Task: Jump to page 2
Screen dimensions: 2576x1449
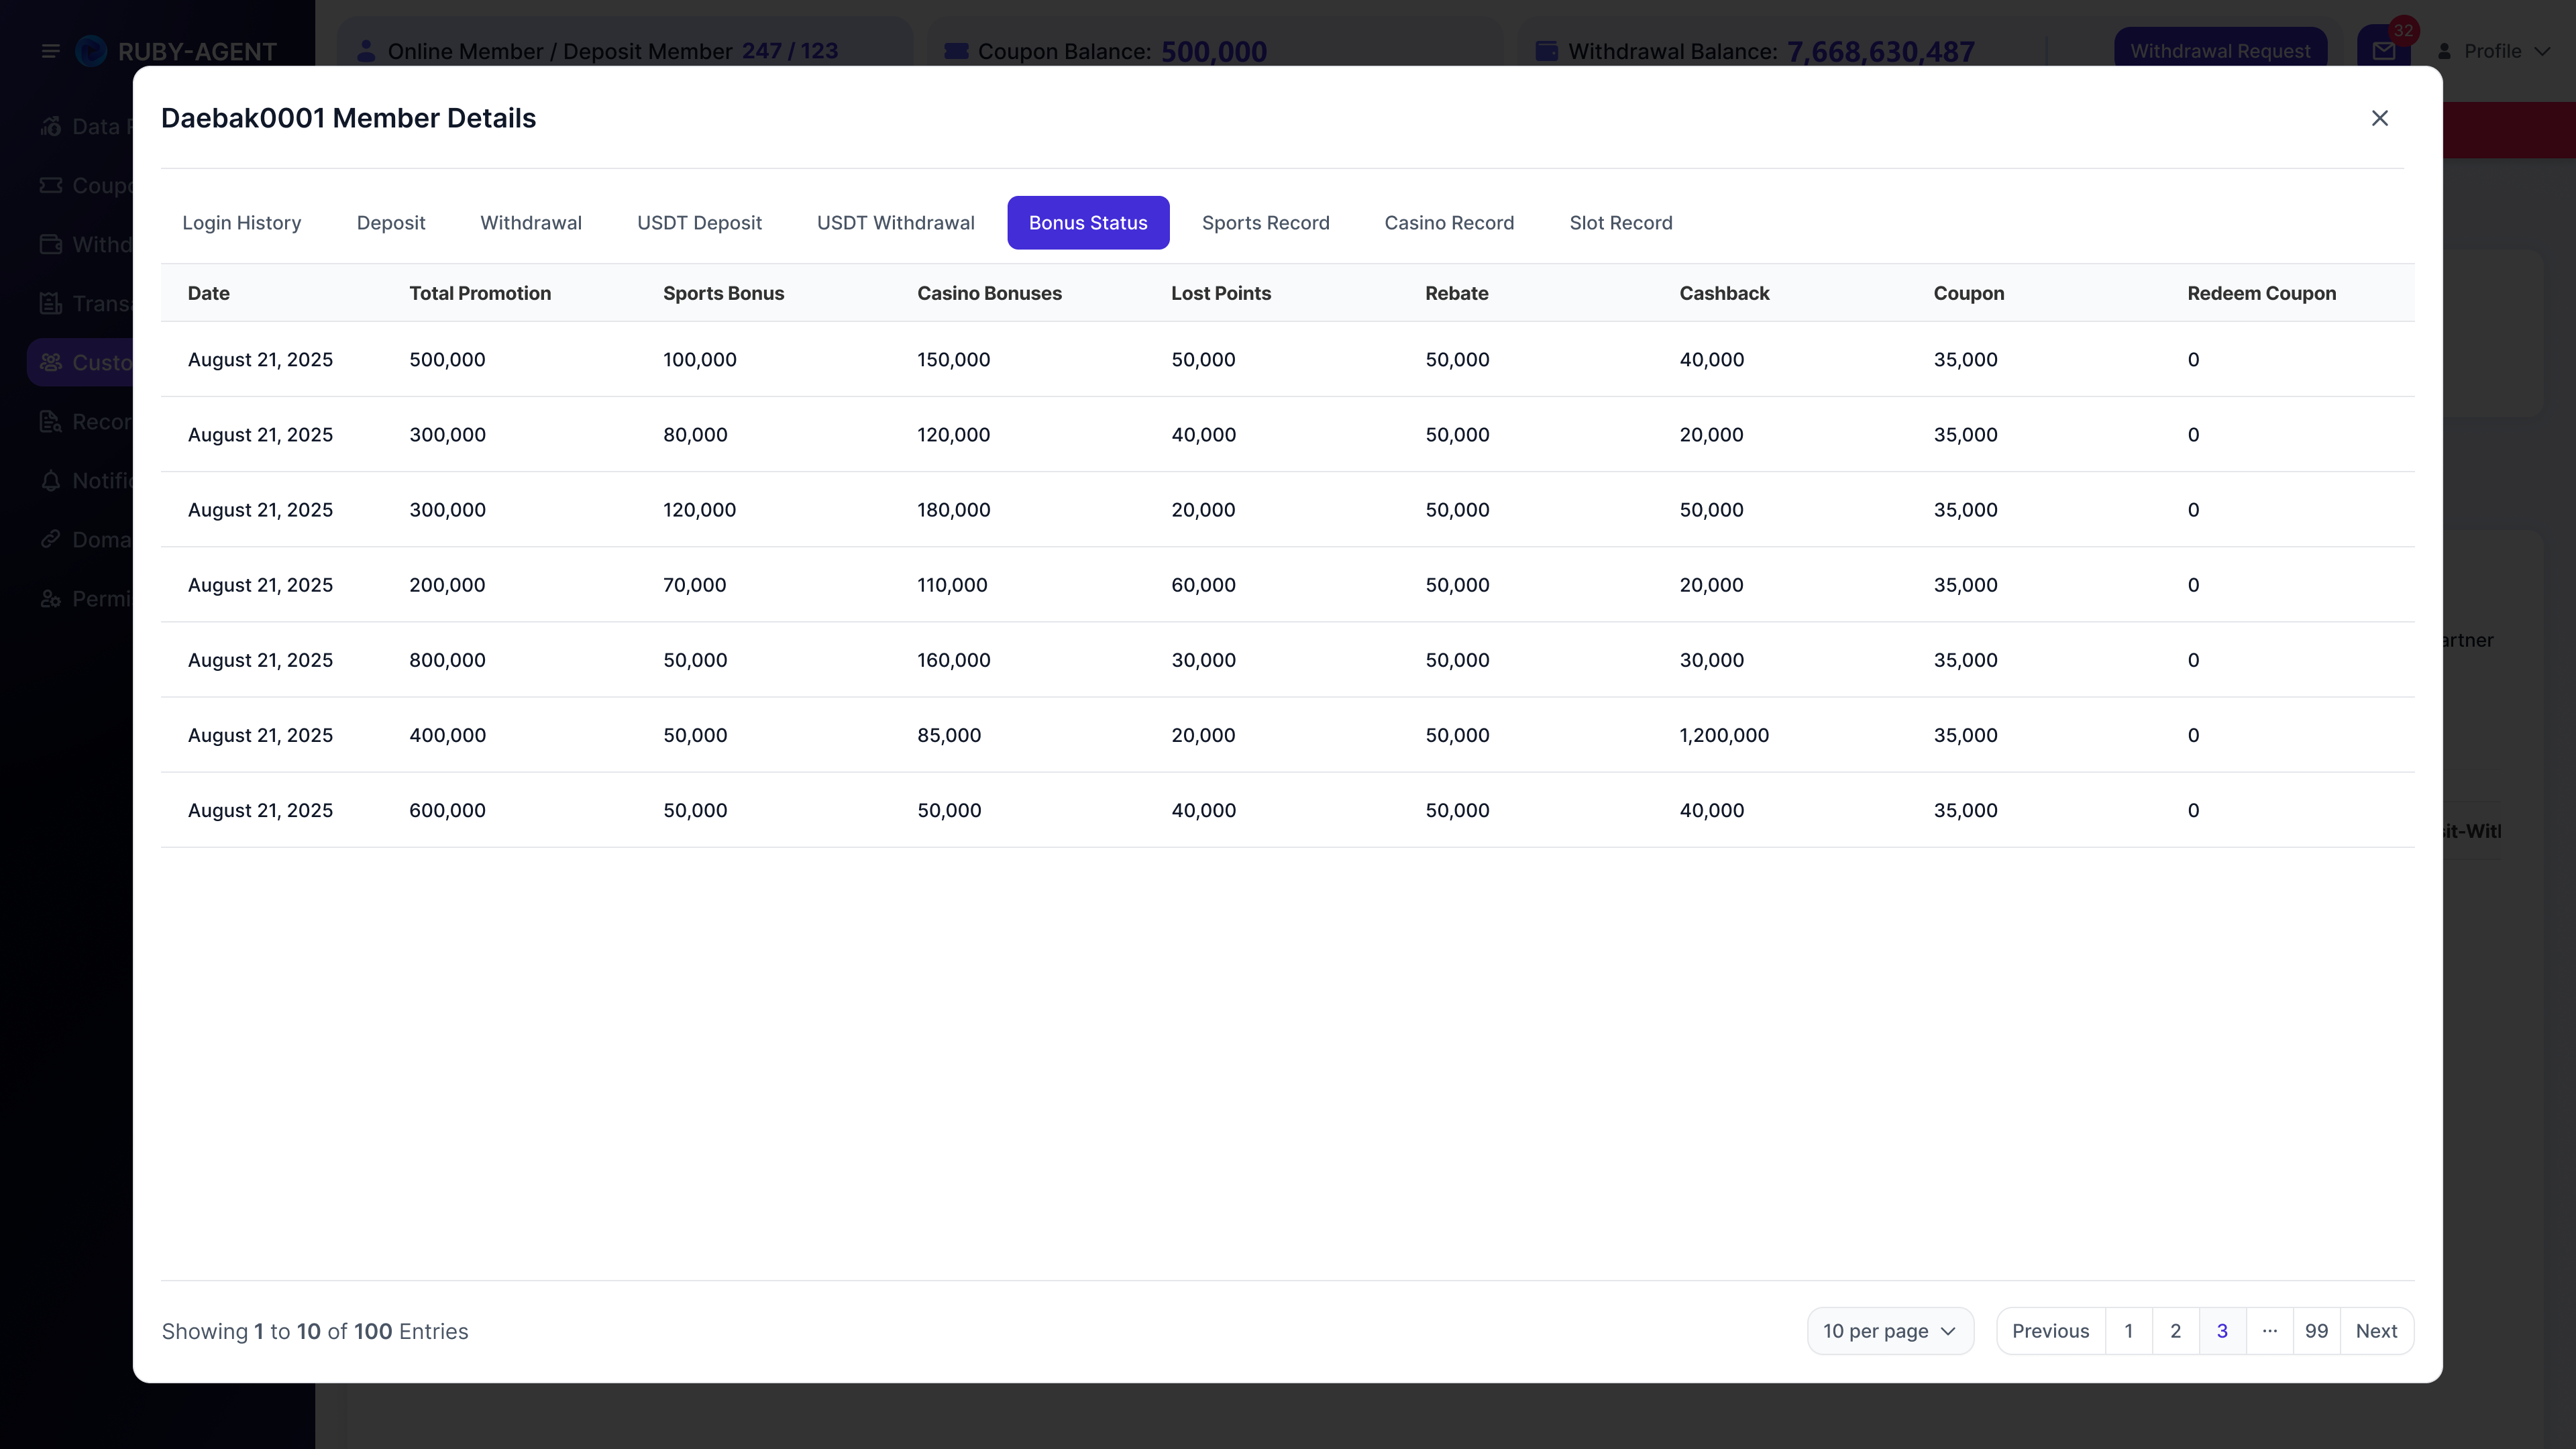Action: coord(2175,1331)
